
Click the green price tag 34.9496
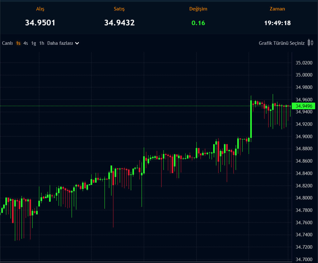(x=304, y=106)
